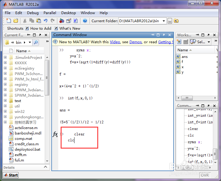
Task: Click the import data icon in Workspace
Action: (x=186, y=42)
